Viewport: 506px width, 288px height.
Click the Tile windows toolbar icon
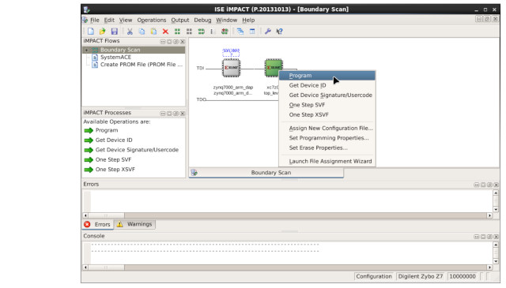pyautogui.click(x=252, y=32)
